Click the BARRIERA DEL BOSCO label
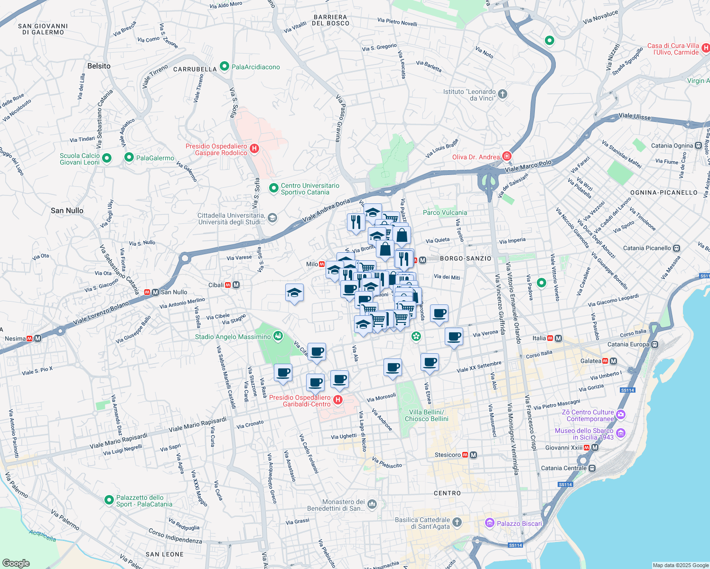 pyautogui.click(x=331, y=20)
